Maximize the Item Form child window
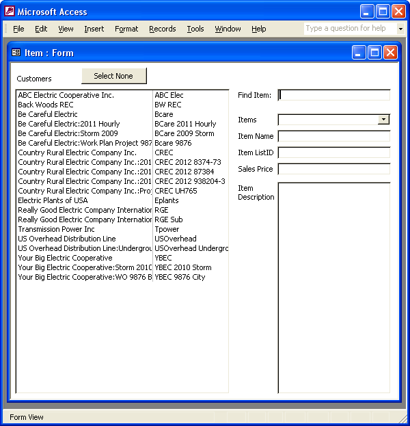The image size is (410, 426). (x=374, y=52)
